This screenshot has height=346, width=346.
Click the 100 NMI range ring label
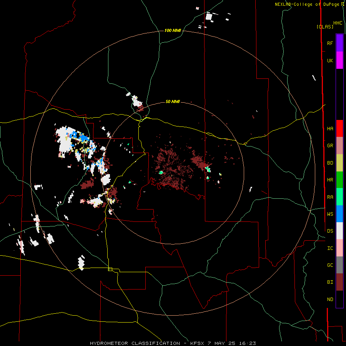[173, 30]
